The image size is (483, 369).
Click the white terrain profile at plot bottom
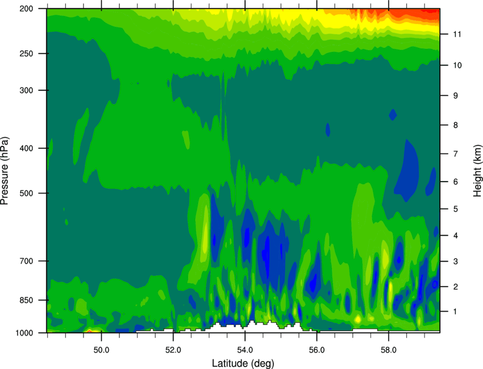pyautogui.click(x=253, y=327)
